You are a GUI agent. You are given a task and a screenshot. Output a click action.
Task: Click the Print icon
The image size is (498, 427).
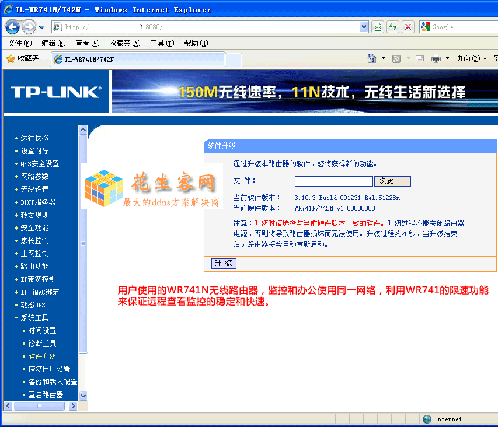click(x=436, y=58)
